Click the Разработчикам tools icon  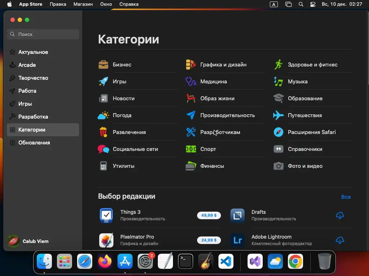[x=191, y=132]
